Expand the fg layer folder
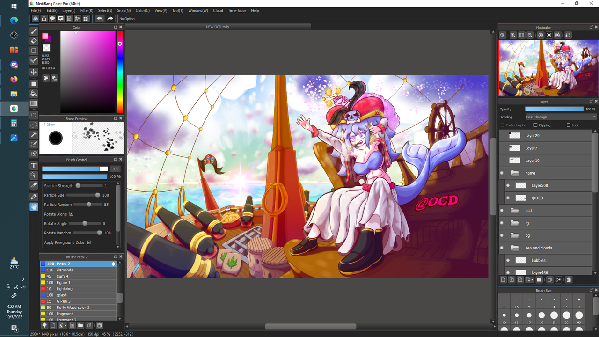 (x=515, y=223)
